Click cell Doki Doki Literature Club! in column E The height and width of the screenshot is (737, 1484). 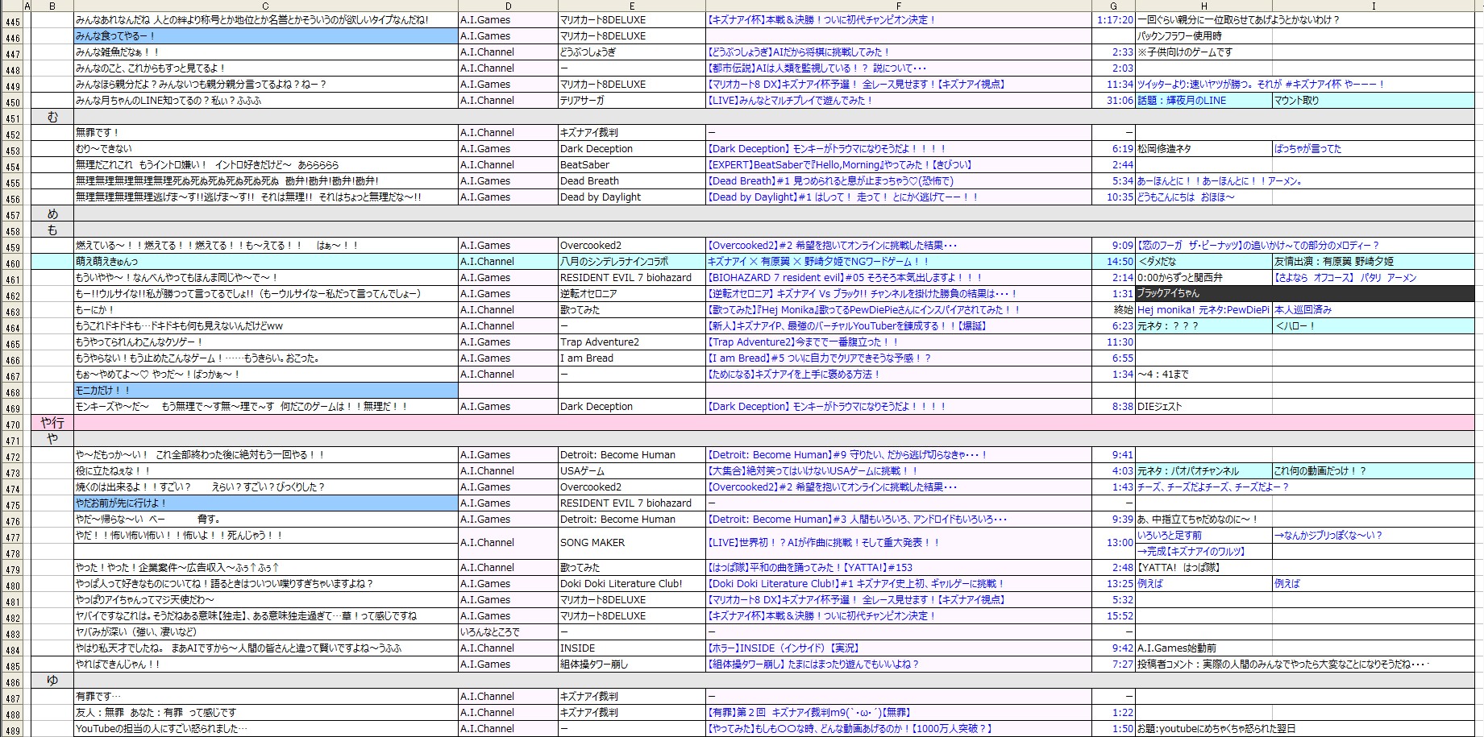(631, 584)
